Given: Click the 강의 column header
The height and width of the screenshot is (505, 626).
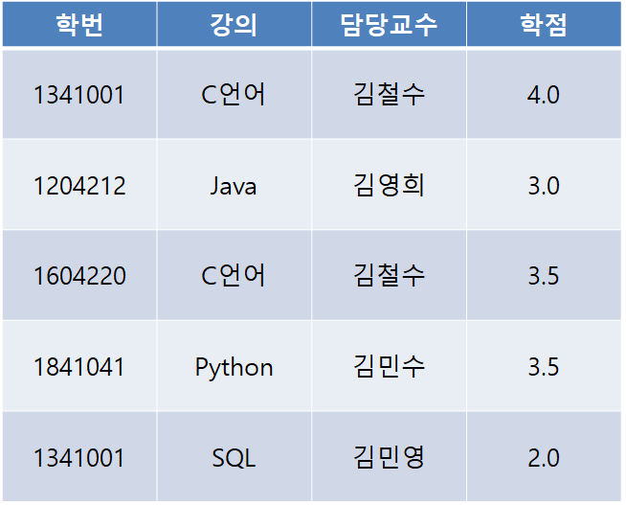Looking at the screenshot, I should 234,24.
